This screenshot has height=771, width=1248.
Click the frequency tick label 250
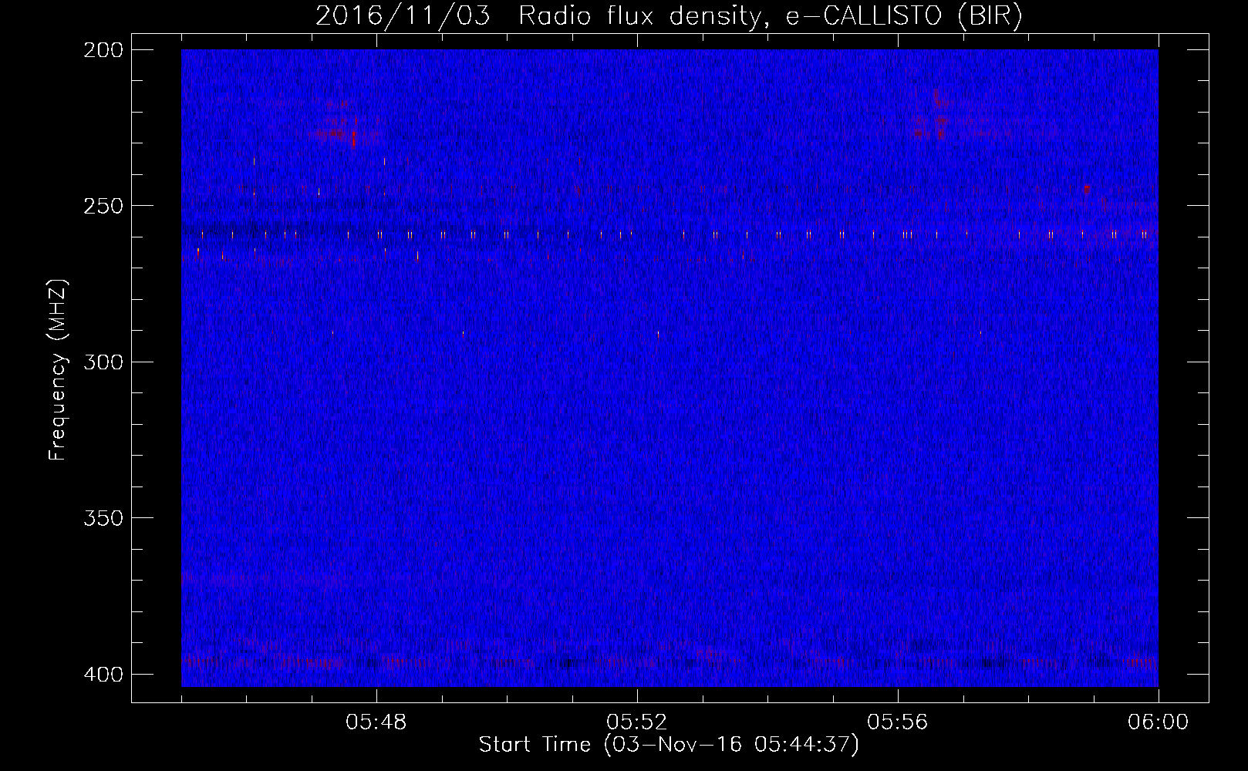[x=103, y=206]
